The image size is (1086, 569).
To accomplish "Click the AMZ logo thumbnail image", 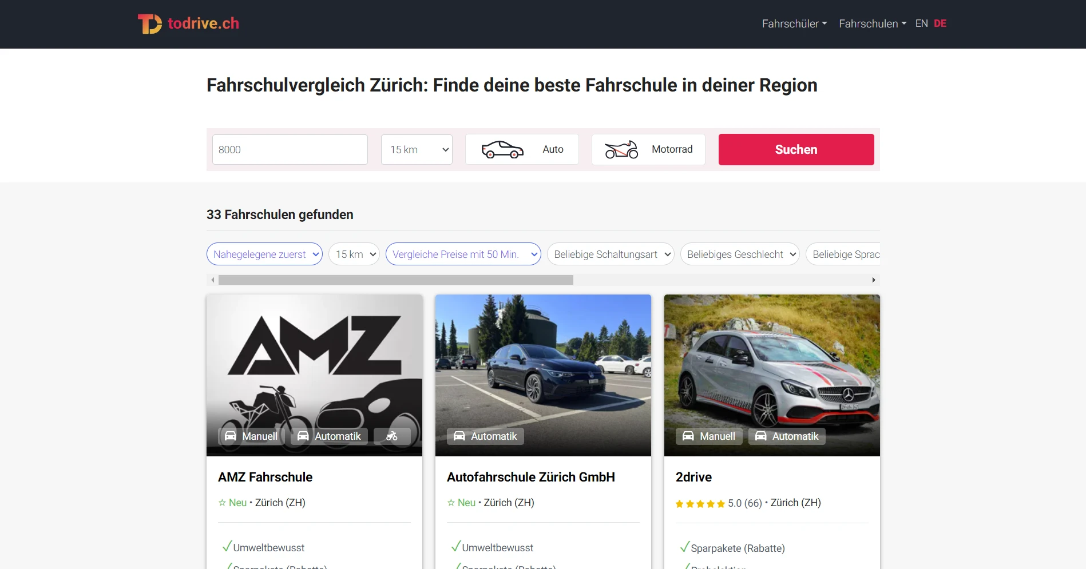I will [x=314, y=375].
